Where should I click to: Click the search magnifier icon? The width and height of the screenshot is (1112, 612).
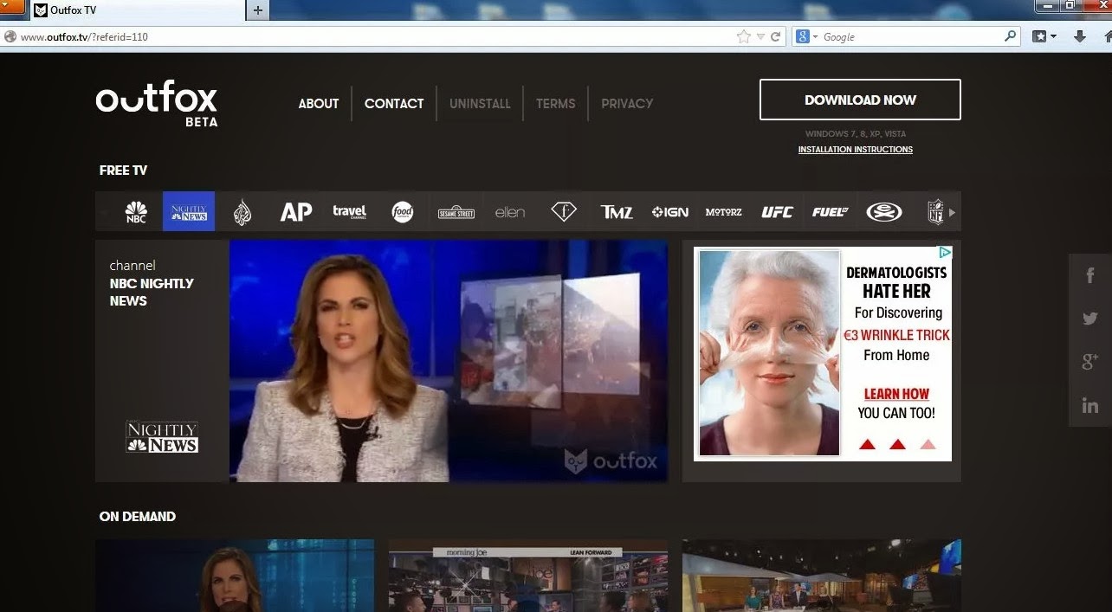point(1010,36)
